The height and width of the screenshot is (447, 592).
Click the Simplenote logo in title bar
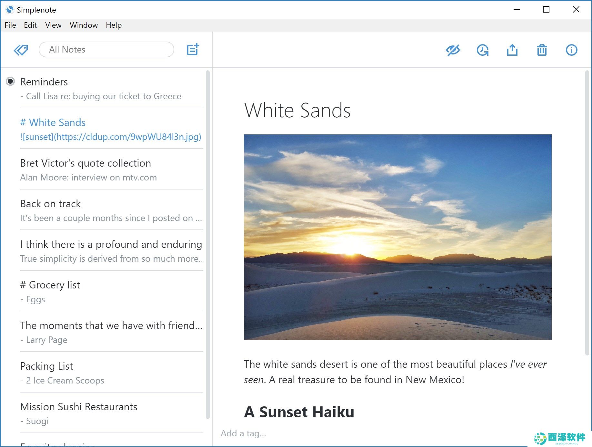coord(10,10)
